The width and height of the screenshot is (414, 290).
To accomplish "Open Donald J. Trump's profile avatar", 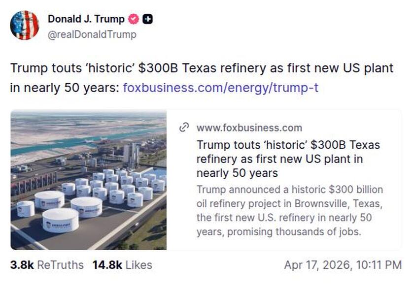I will pos(24,25).
